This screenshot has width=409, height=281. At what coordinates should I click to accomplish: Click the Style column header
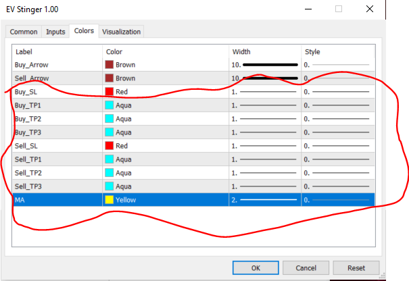point(338,51)
